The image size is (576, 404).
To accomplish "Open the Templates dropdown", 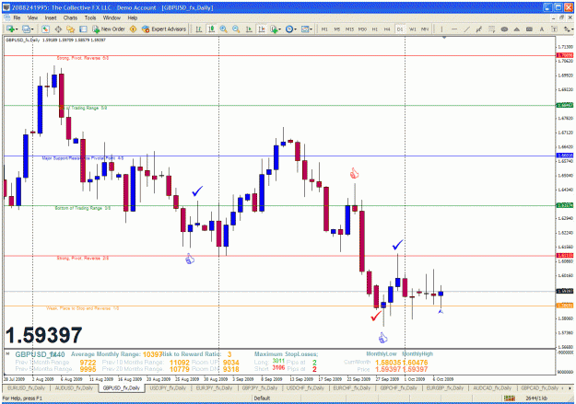I will click(307, 29).
